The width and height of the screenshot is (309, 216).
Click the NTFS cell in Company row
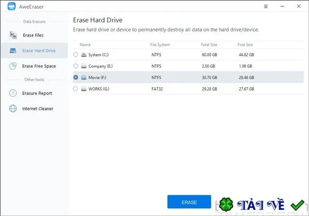pyautogui.click(x=156, y=66)
